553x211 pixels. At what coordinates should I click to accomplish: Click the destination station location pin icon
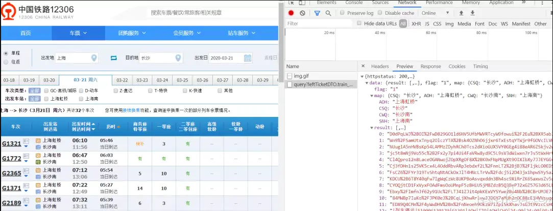[x=179, y=58]
